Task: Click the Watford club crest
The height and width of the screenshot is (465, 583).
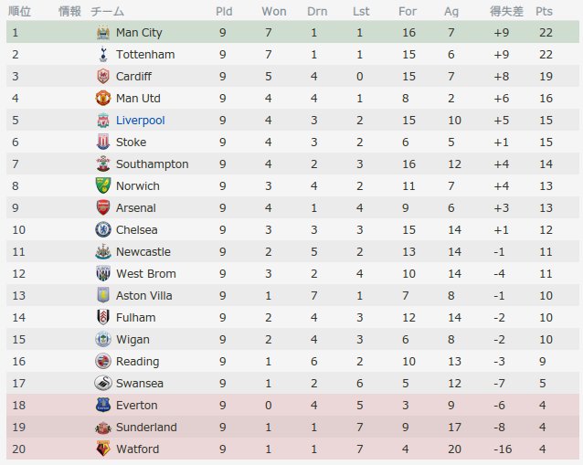Action: point(103,449)
